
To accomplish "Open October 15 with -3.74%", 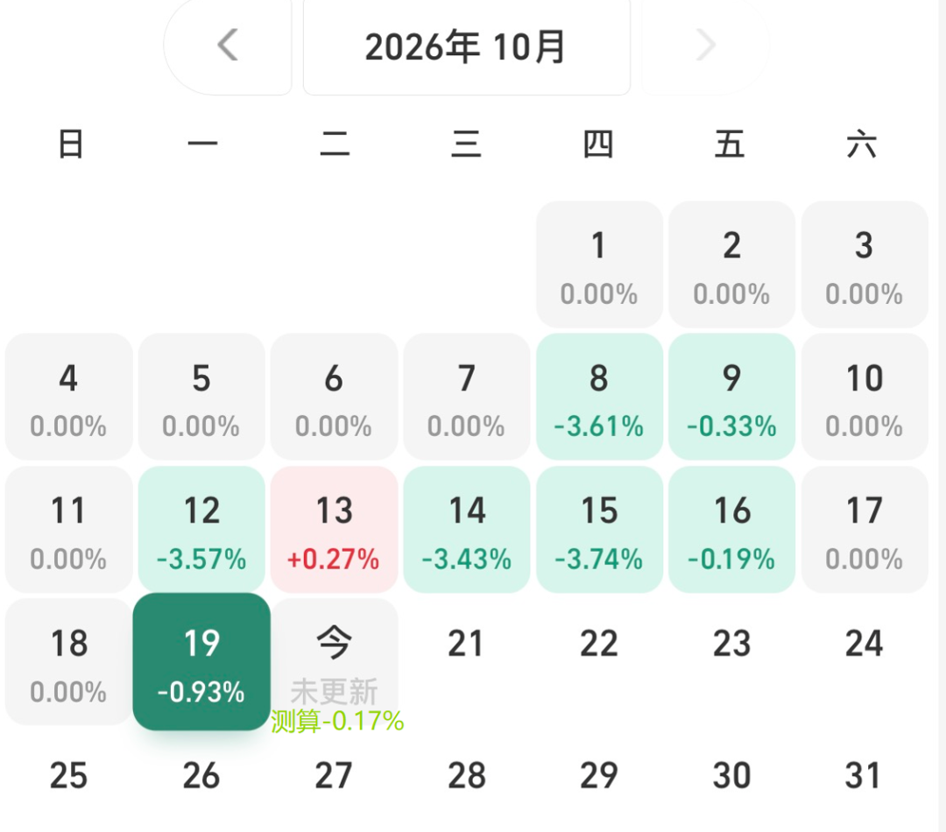I will tap(599, 529).
